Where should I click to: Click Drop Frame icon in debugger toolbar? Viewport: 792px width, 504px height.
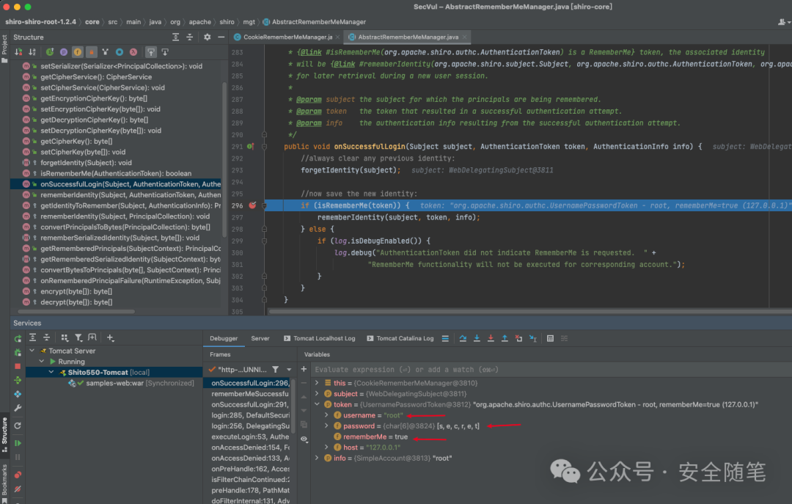click(518, 338)
